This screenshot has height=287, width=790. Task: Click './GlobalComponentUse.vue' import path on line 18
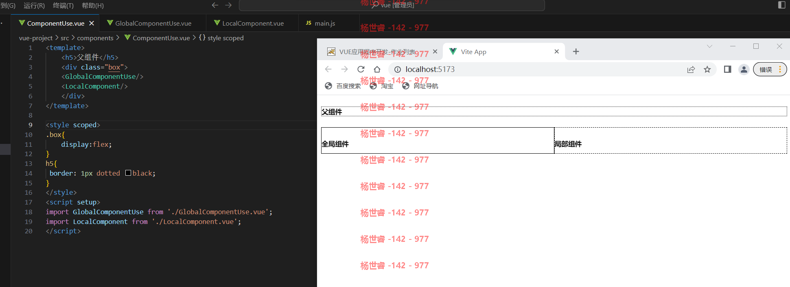tap(218, 212)
